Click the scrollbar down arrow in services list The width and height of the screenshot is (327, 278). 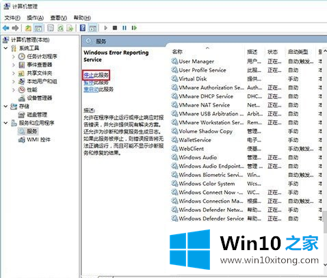pos(325,265)
